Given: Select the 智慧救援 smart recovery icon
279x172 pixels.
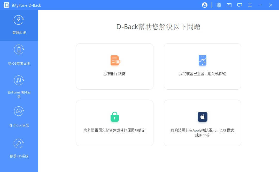Looking at the screenshot, I should click(x=19, y=20).
